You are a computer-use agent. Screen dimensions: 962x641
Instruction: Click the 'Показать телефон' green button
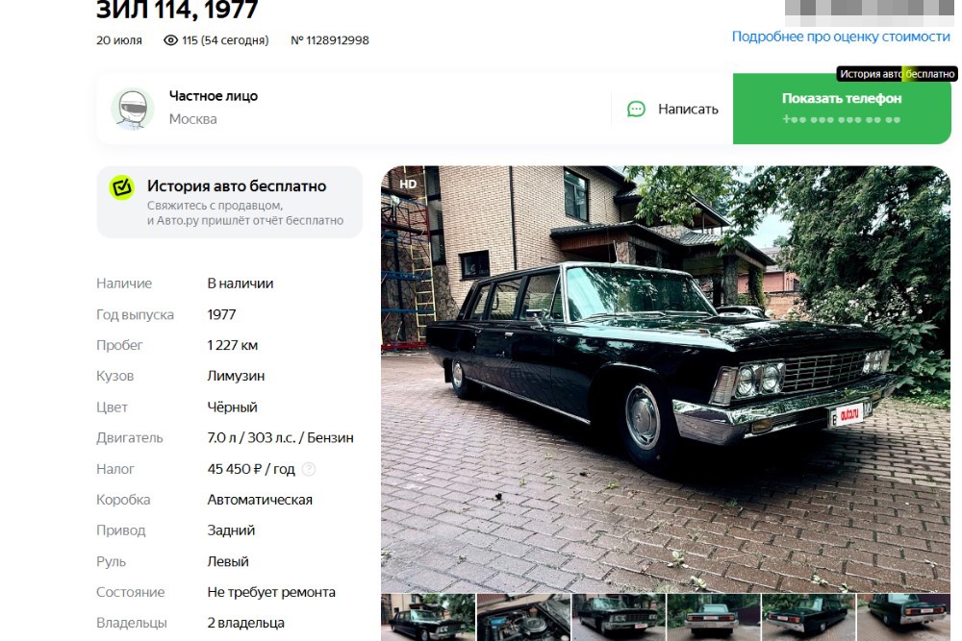coord(842,109)
